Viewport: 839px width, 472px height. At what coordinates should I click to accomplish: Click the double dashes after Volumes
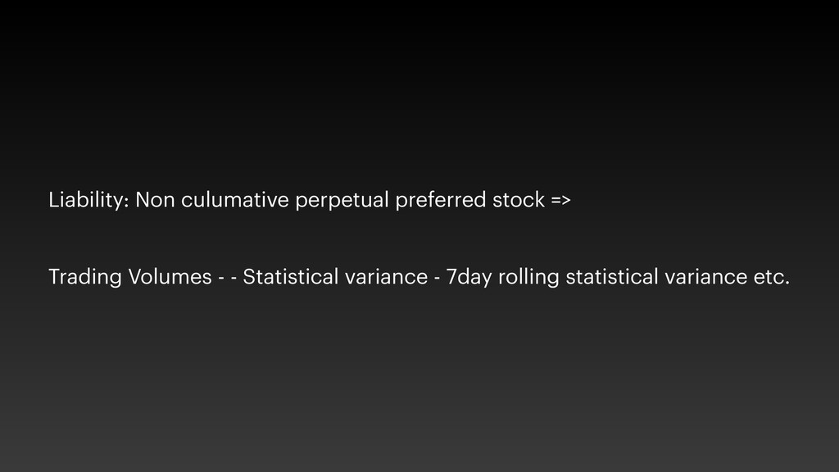[x=229, y=278]
